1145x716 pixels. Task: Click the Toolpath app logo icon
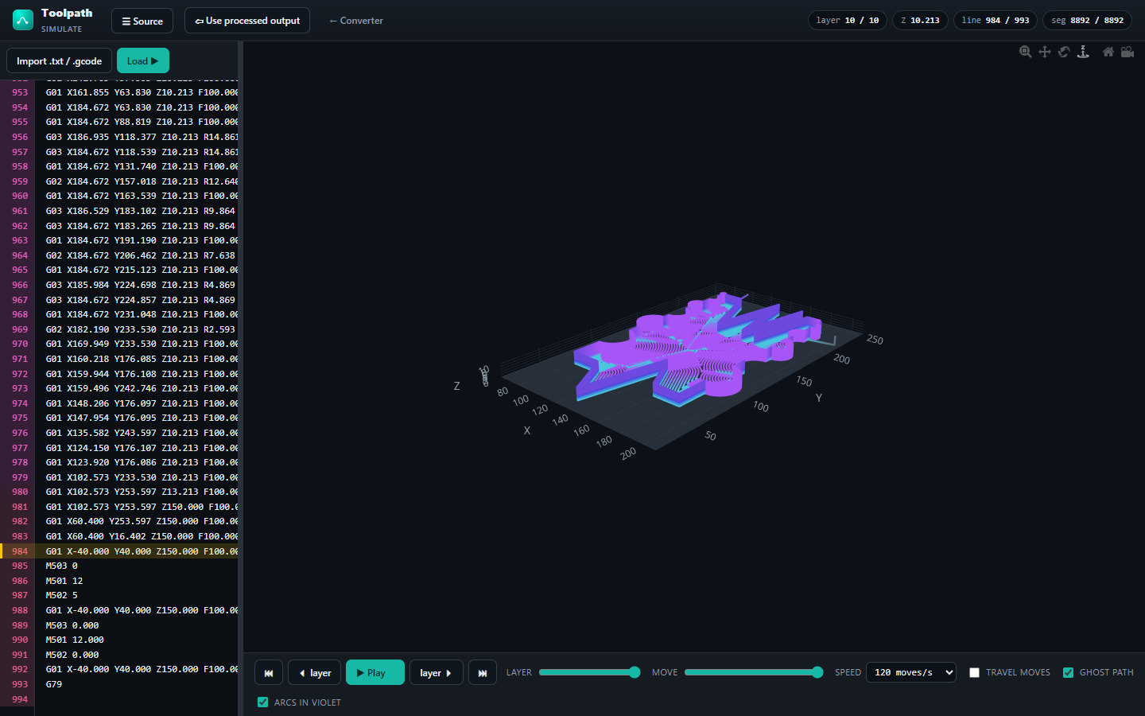(23, 20)
